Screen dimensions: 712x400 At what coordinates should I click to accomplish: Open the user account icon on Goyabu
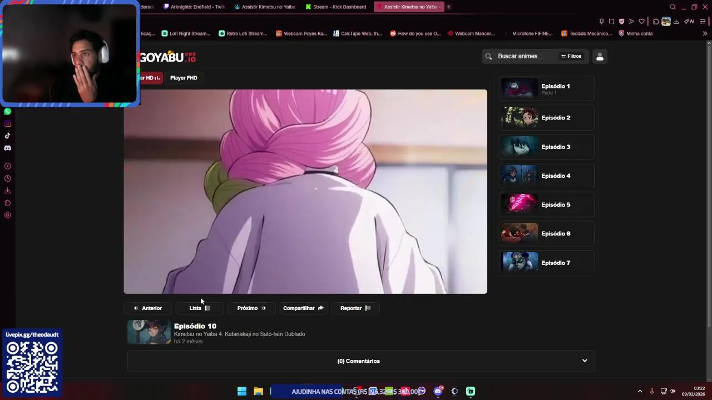tap(600, 56)
